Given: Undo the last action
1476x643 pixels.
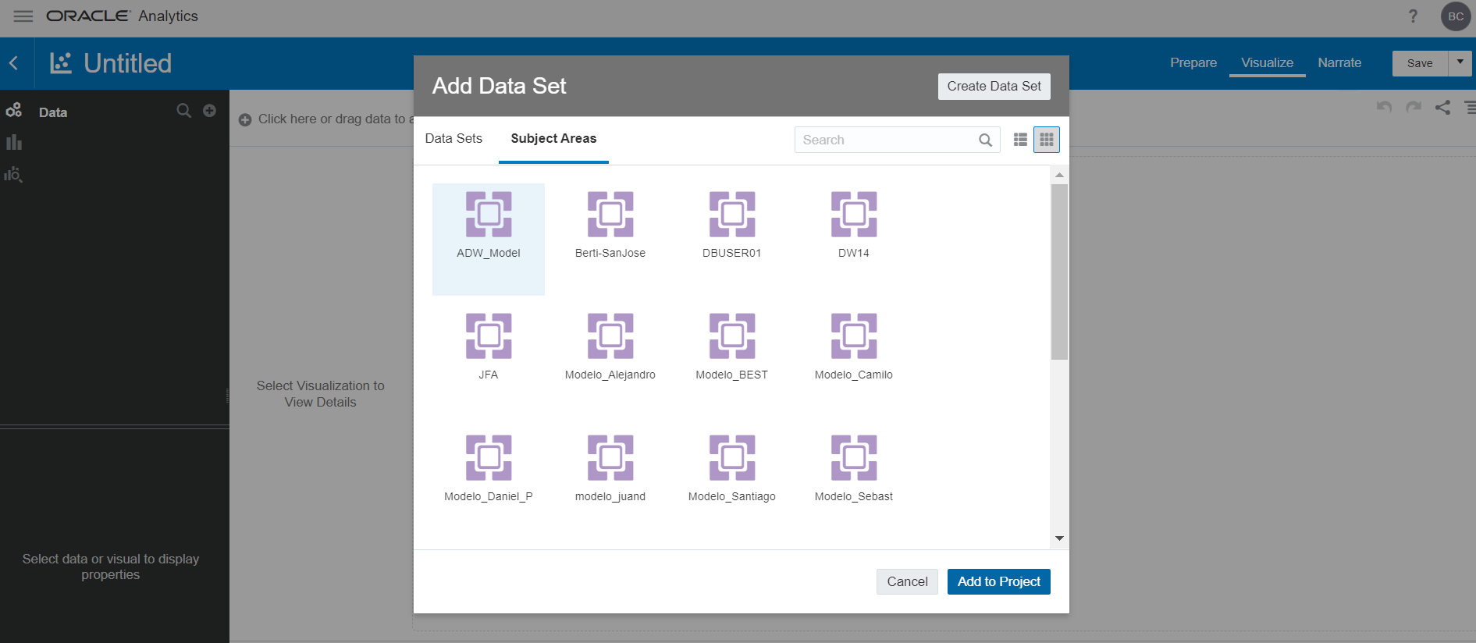Looking at the screenshot, I should tap(1385, 107).
